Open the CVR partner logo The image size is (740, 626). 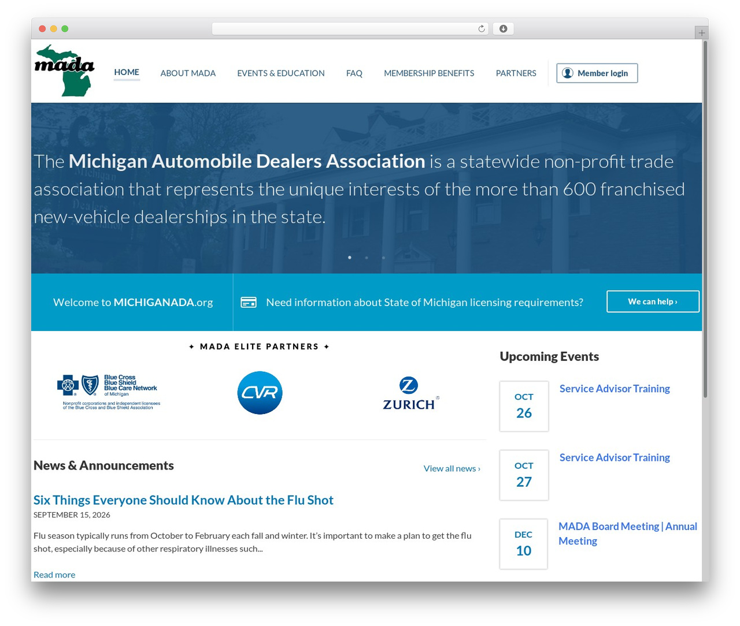point(260,393)
